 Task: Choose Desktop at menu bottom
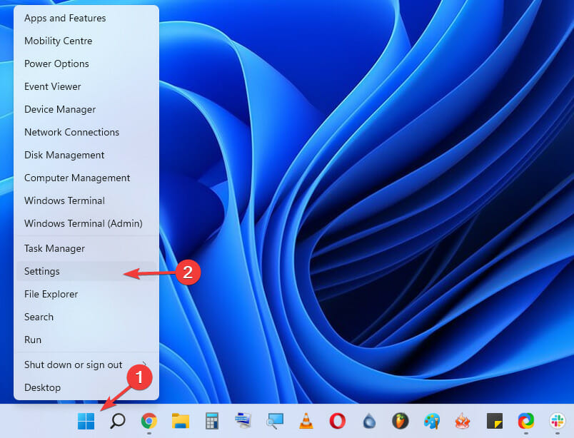42,387
